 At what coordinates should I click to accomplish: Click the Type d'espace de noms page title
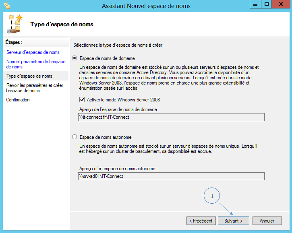point(62,25)
